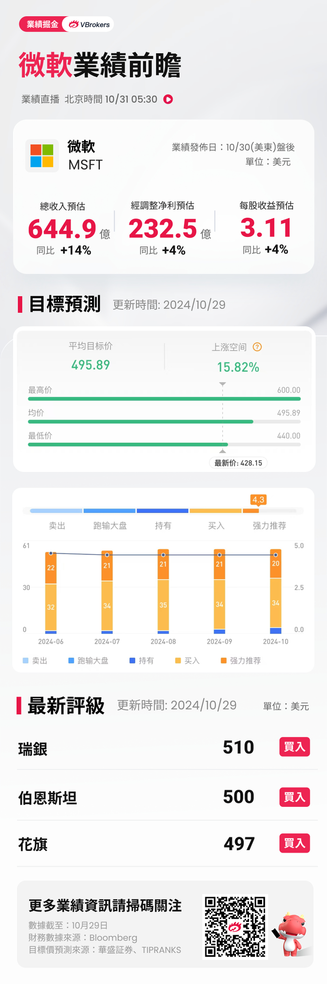Click the red dragon mascot
The width and height of the screenshot is (327, 984).
[291, 934]
